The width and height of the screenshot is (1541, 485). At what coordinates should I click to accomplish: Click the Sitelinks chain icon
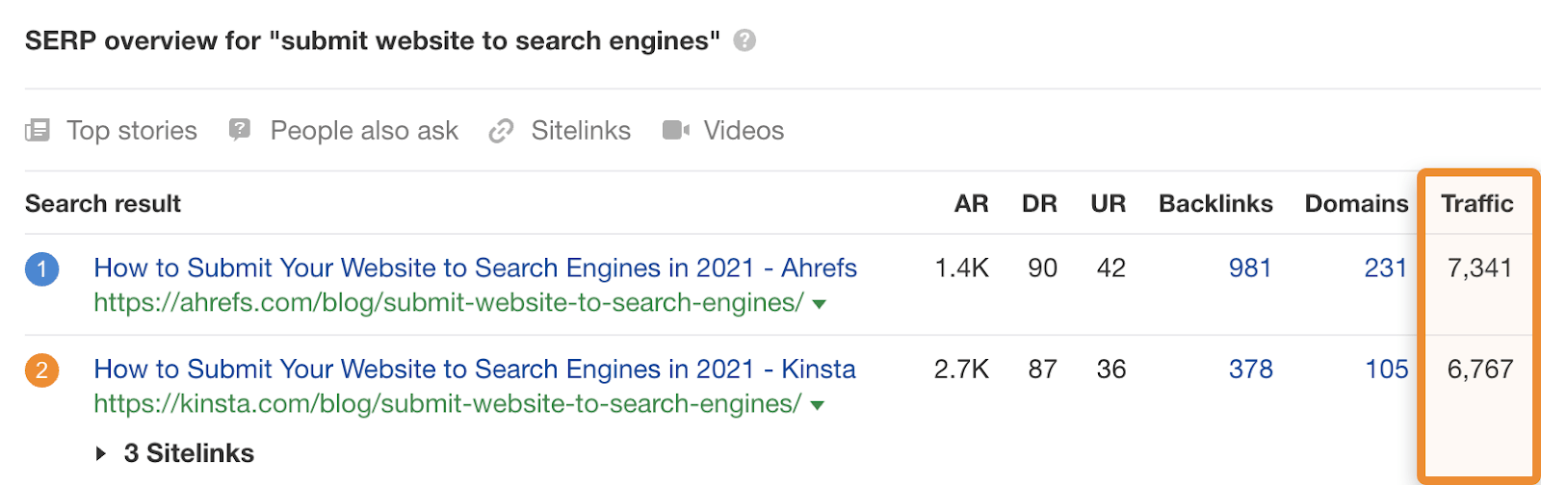[501, 131]
